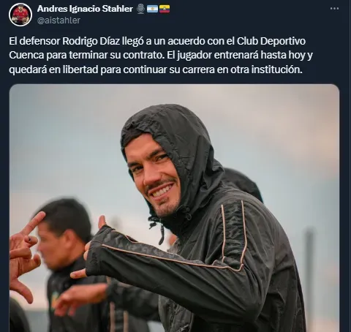Click the hooded player's smiling face in photo
Image resolution: width=351 pixels, height=332 pixels.
(154, 176)
